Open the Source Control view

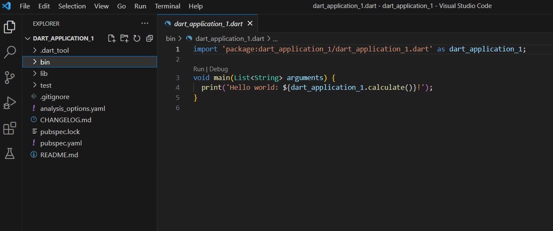point(10,78)
